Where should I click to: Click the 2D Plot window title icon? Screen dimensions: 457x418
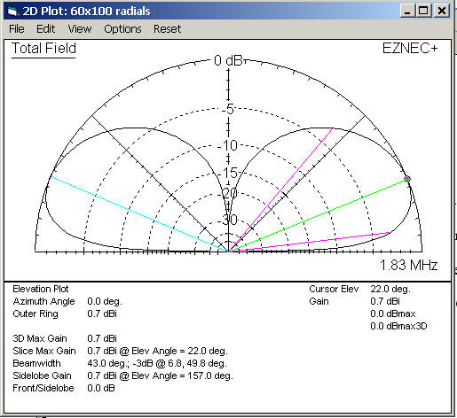[x=12, y=12]
